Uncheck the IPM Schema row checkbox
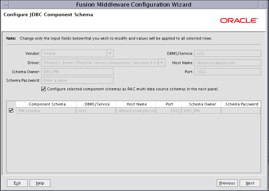This screenshot has height=191, width=269. 11,110
